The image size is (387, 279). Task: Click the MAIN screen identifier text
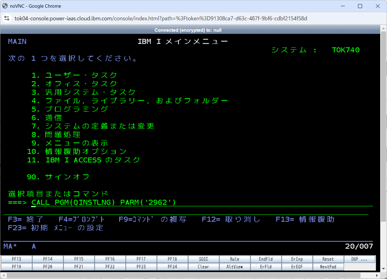pos(17,42)
